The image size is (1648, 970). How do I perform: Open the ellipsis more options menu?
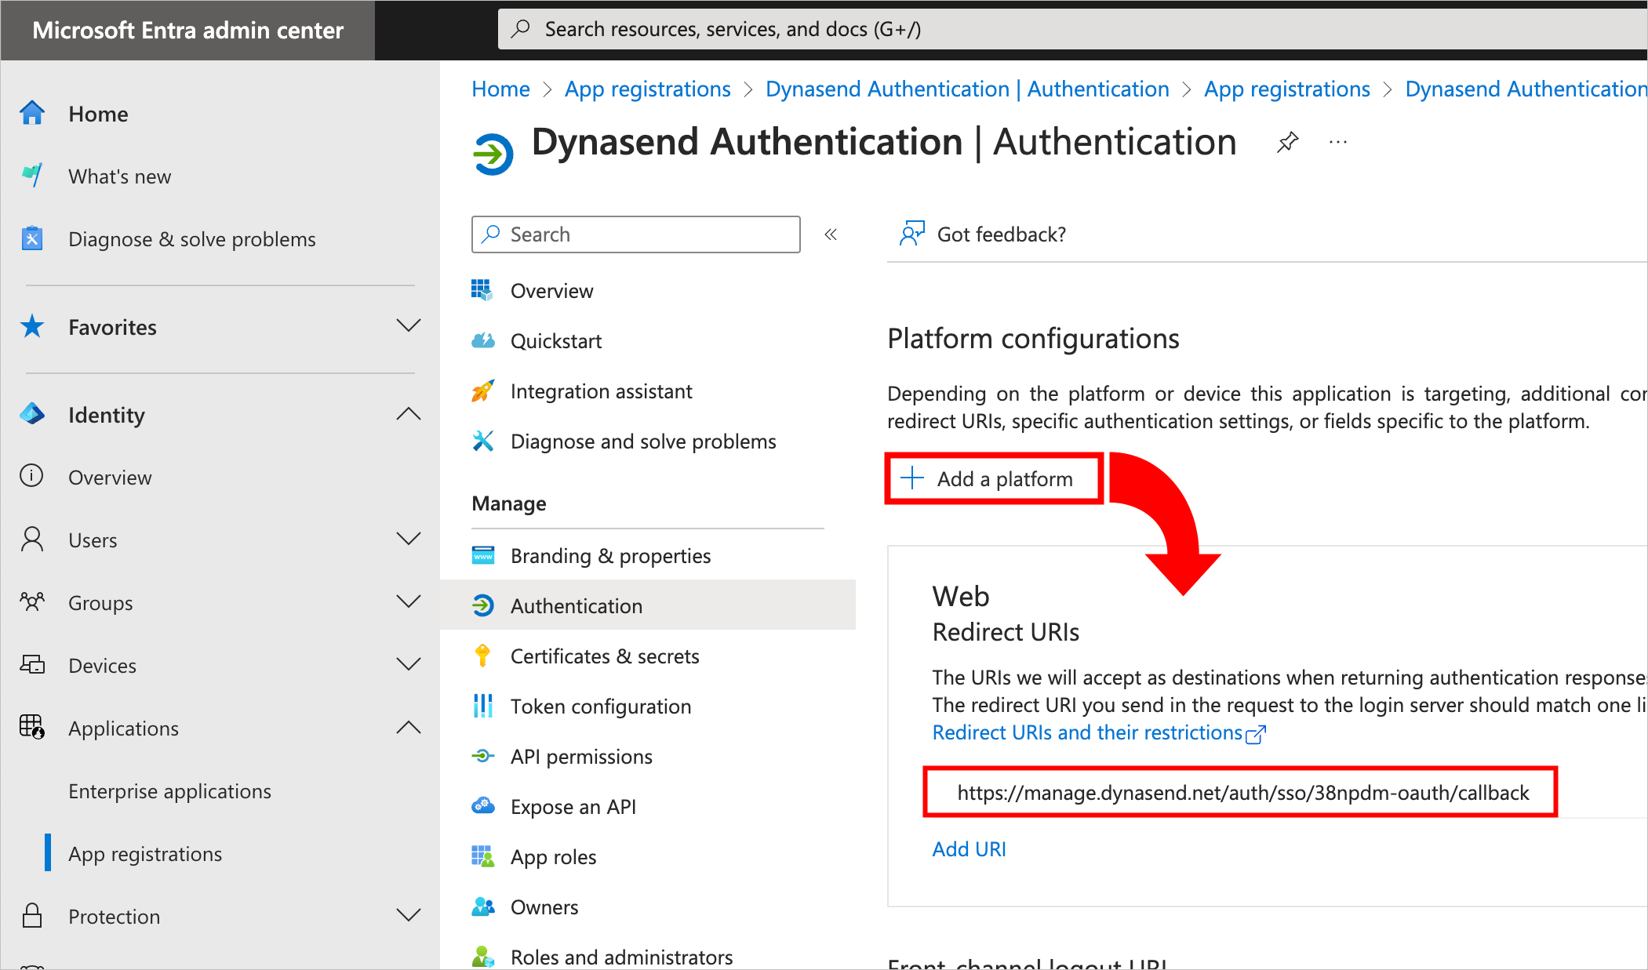pos(1337,142)
